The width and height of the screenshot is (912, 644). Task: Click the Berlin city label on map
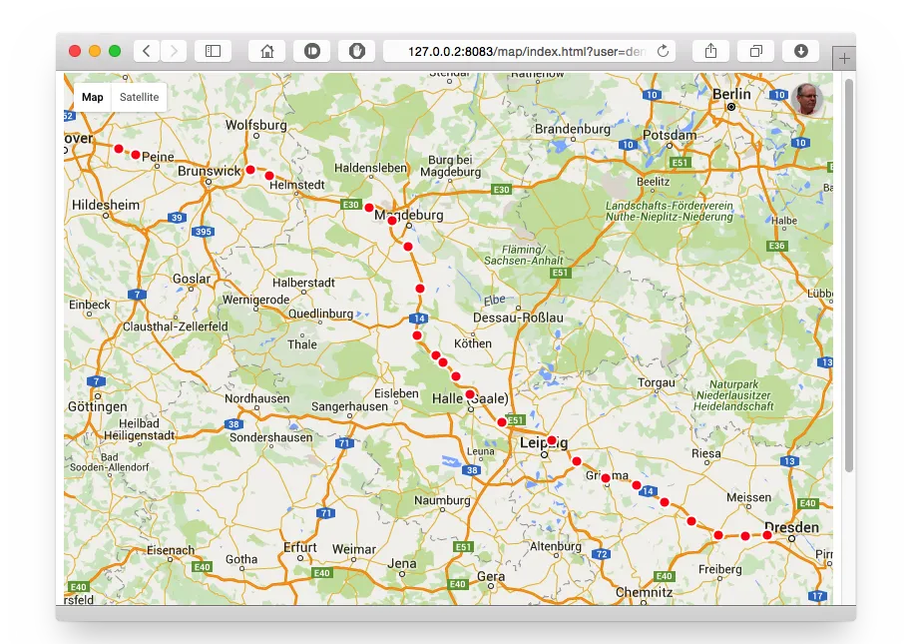pyautogui.click(x=731, y=95)
